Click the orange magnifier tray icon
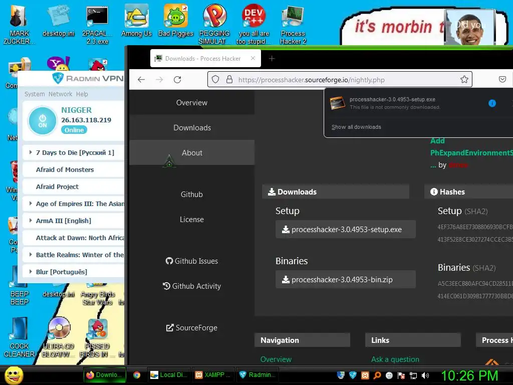 click(377, 375)
